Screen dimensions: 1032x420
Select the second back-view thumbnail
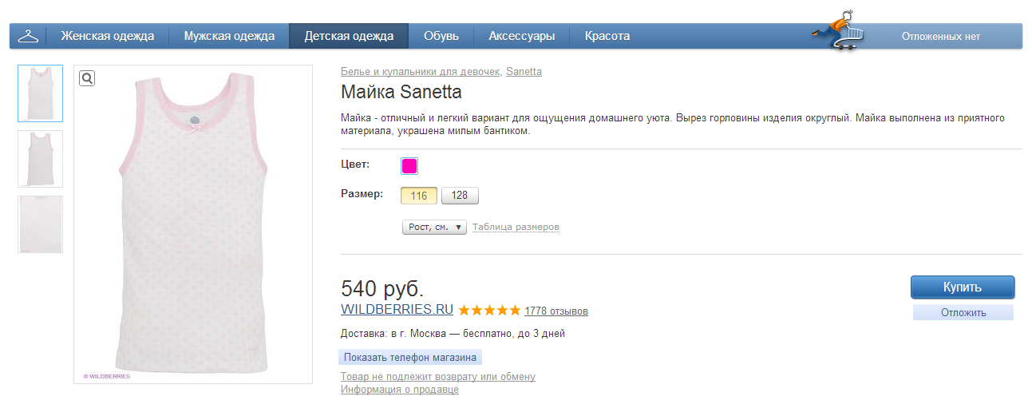pyautogui.click(x=40, y=159)
